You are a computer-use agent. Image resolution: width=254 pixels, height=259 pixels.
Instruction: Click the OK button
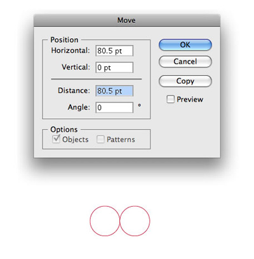(185, 45)
